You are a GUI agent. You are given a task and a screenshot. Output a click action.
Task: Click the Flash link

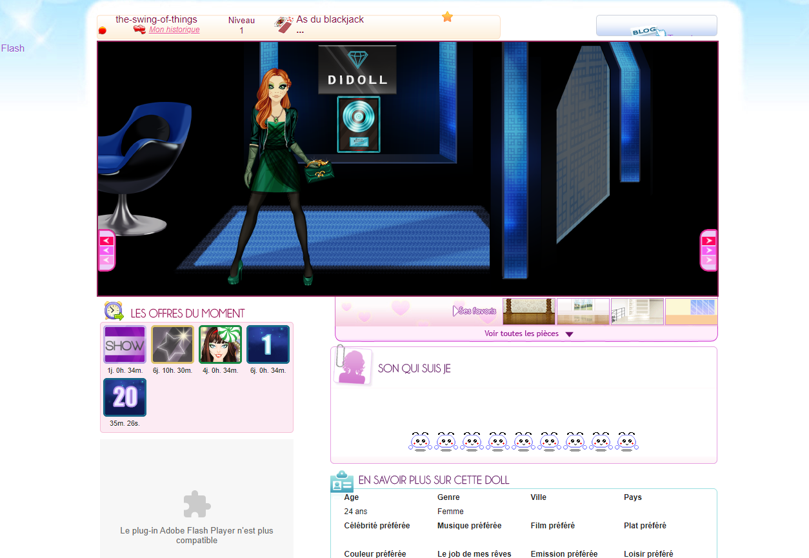click(13, 48)
